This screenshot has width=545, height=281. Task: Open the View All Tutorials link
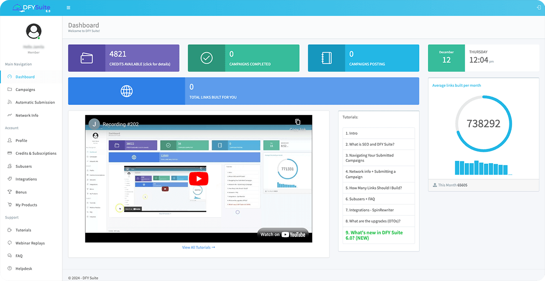tap(198, 247)
